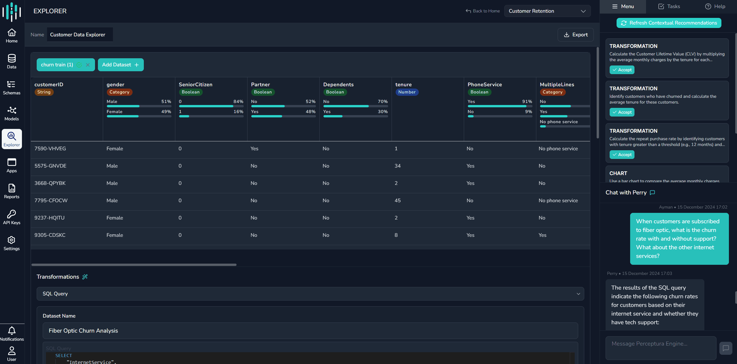Click tenure value 34

(397, 166)
